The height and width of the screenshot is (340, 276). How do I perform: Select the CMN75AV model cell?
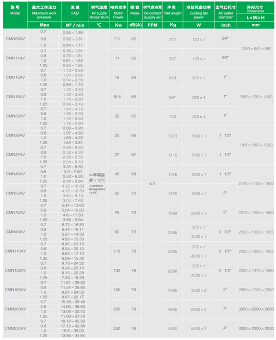click(15, 213)
